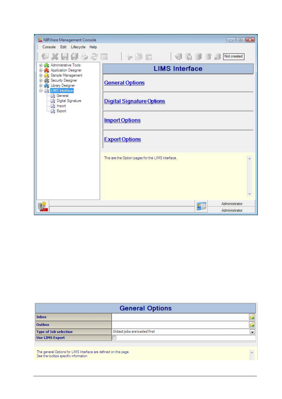Open the Type of Job selection dropdown
282x399 pixels.
point(252,332)
